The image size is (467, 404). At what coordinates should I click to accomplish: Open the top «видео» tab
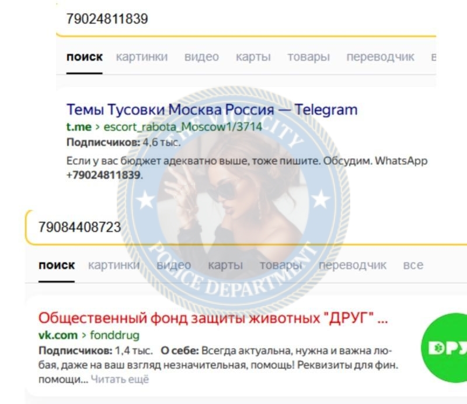point(201,57)
